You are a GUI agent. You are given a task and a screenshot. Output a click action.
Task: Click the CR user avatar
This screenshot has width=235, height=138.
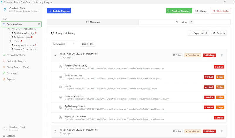click(x=5, y=128)
